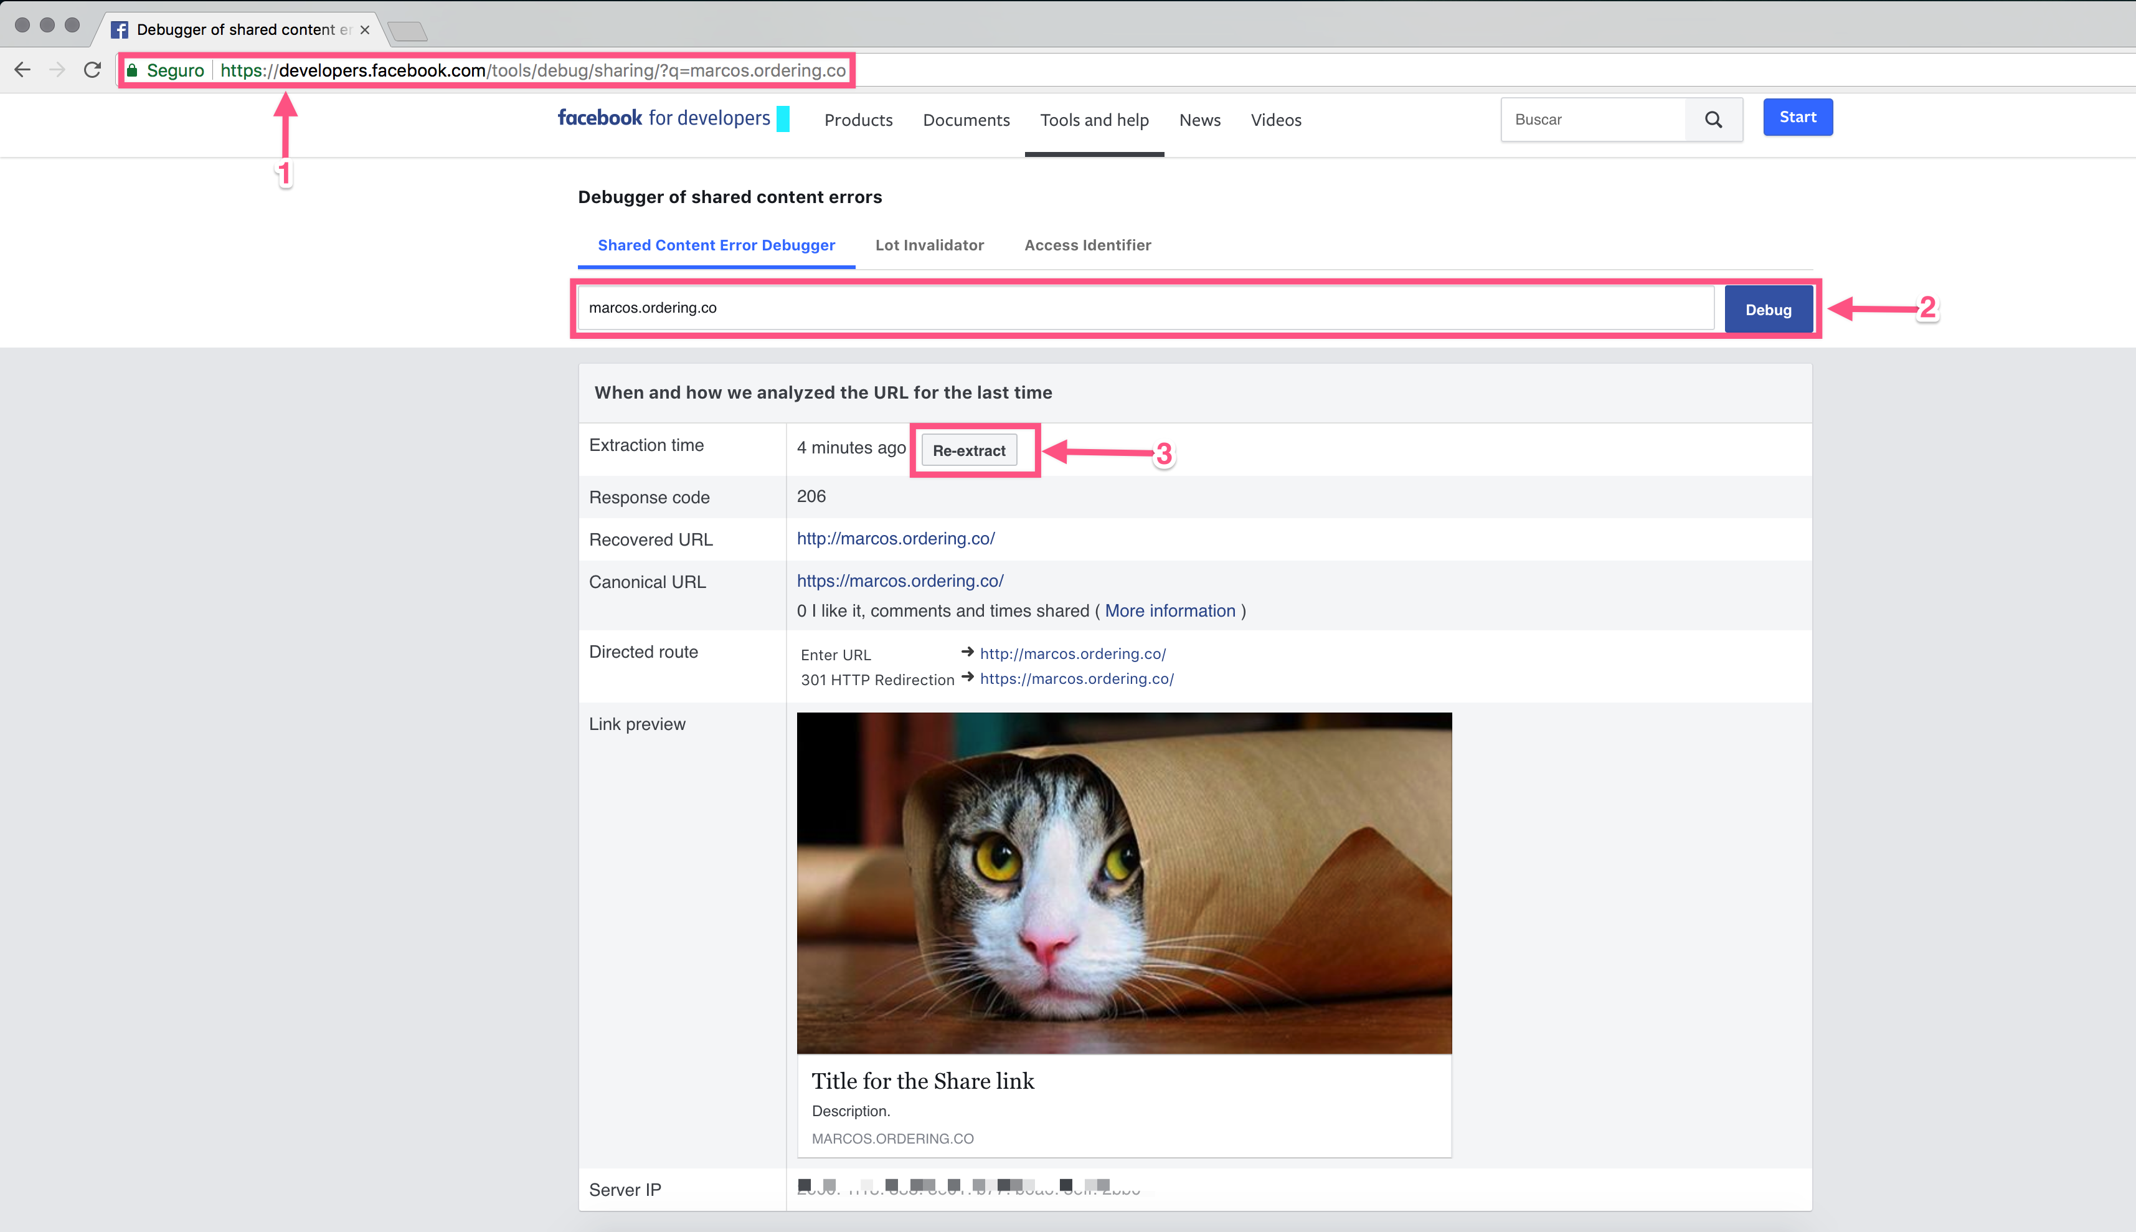Switch to the Lot Invalidator tab

(929, 245)
